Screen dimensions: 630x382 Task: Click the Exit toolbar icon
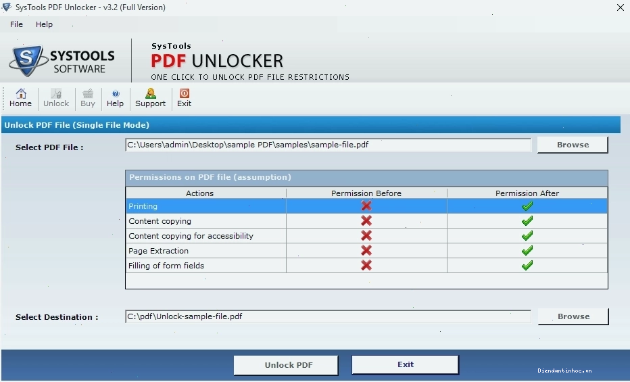[184, 98]
